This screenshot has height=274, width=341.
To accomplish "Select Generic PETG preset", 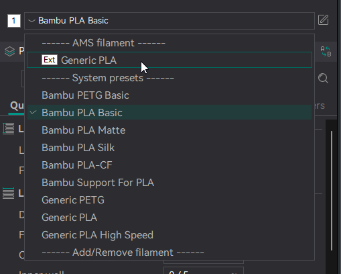I will [x=169, y=200].
